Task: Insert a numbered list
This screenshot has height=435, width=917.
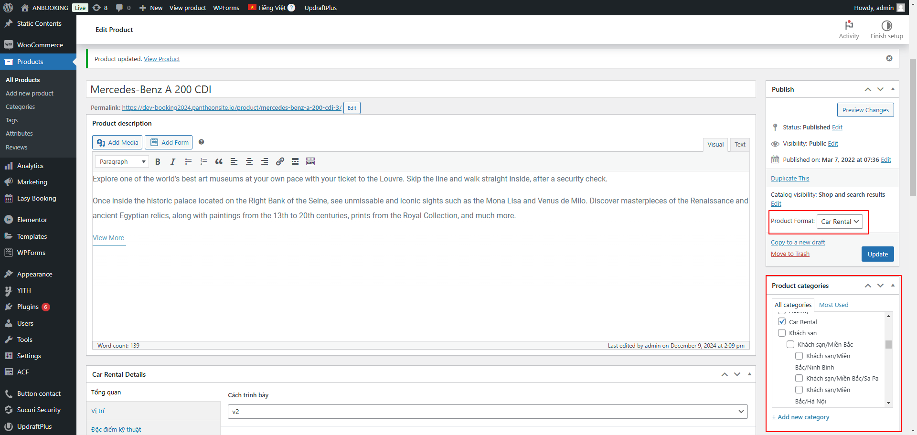Action: [x=203, y=161]
